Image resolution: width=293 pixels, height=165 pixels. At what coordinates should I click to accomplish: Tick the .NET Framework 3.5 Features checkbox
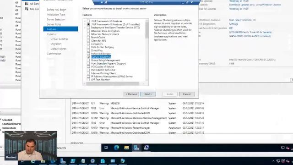click(88, 21)
